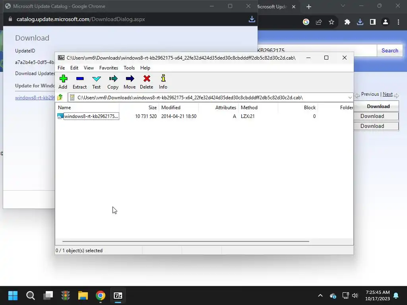Sort by Modified column header

[x=178, y=107]
